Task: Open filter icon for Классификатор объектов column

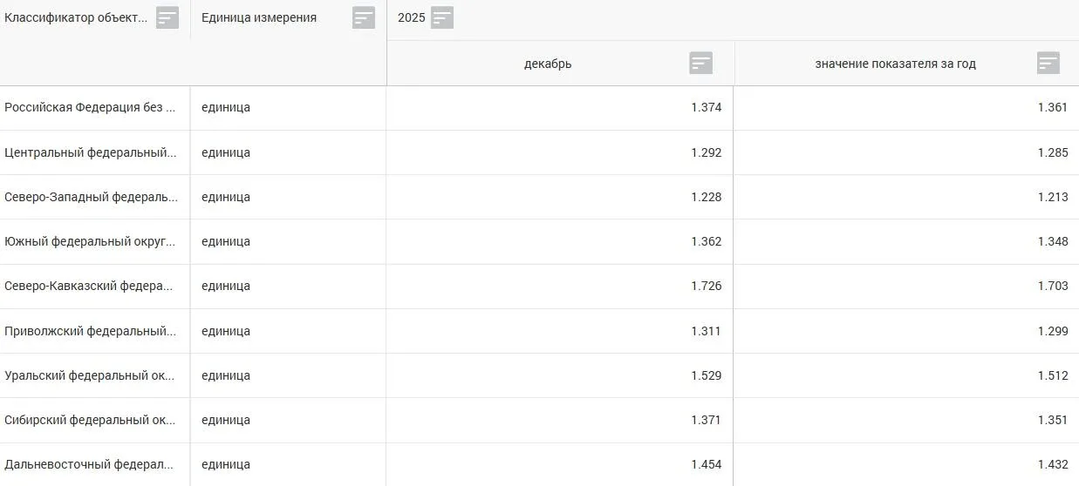Action: coord(167,17)
